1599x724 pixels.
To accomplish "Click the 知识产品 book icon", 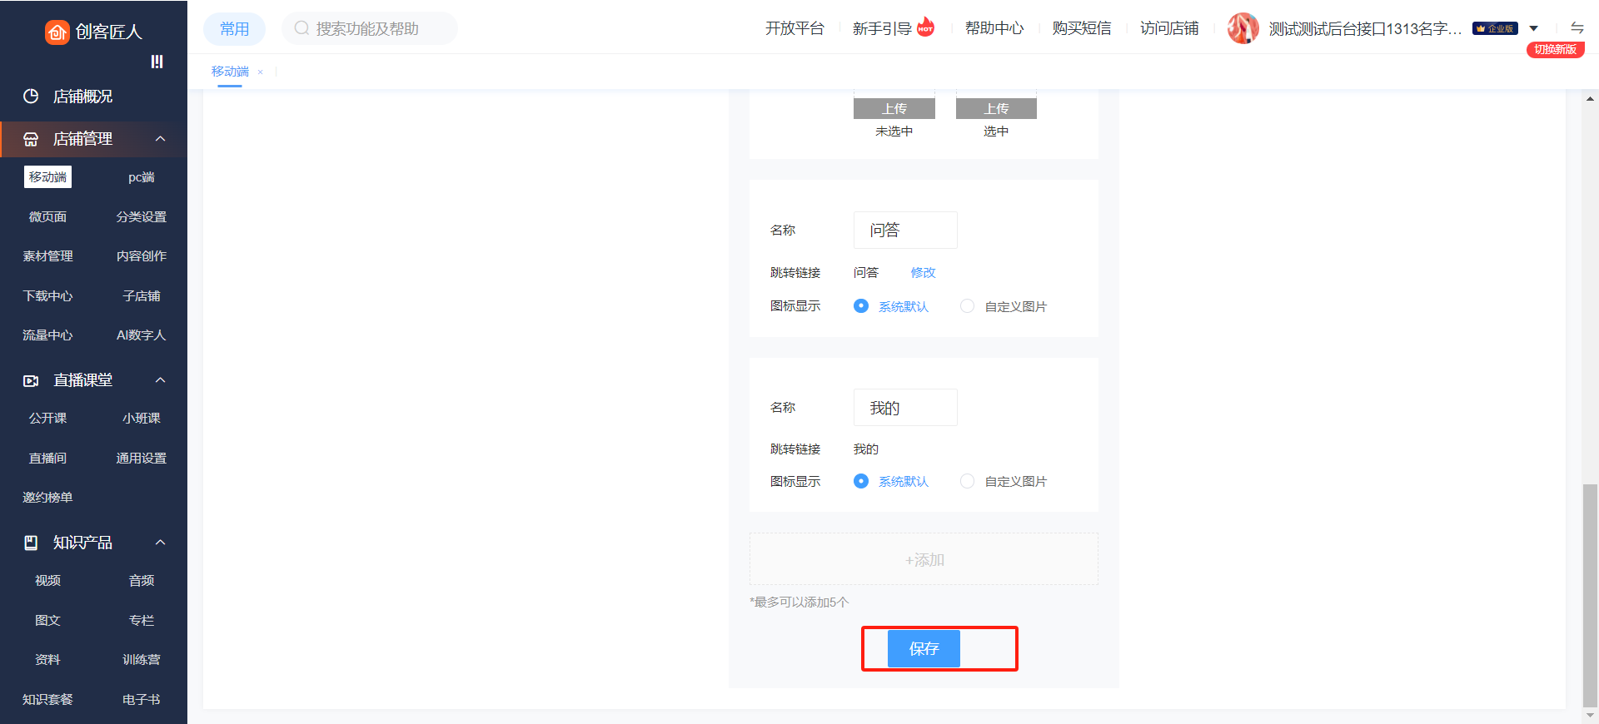I will pos(31,543).
